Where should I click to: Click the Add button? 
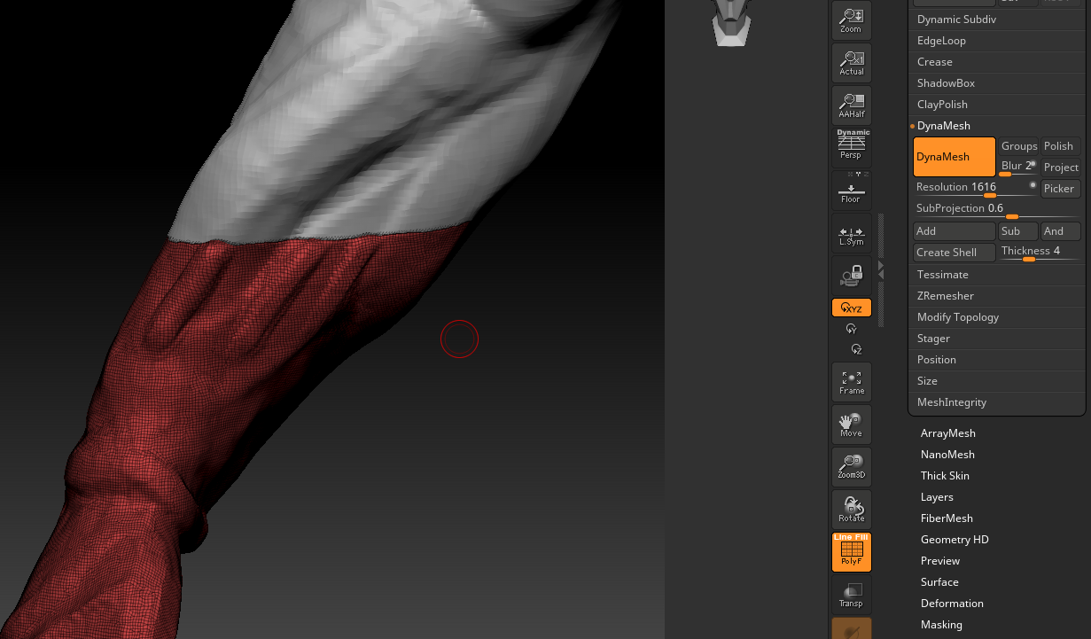click(x=955, y=231)
